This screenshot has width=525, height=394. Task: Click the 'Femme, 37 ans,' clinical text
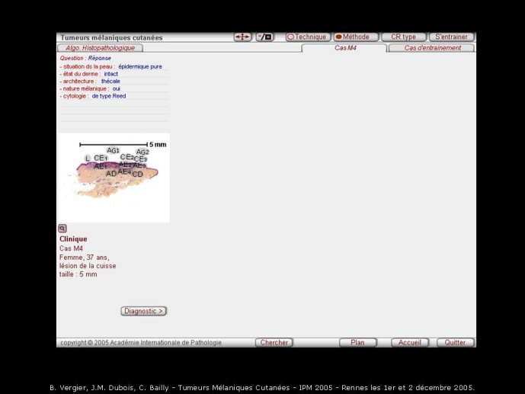coord(85,258)
